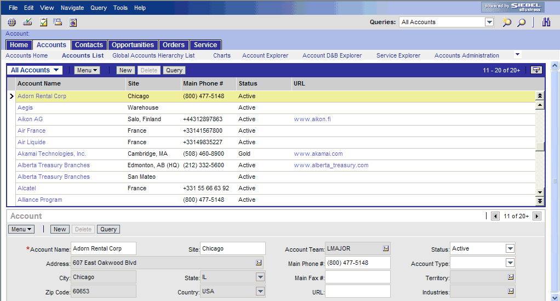The image size is (560, 301).
Task: Open Accounts Administration view
Action: point(467,55)
